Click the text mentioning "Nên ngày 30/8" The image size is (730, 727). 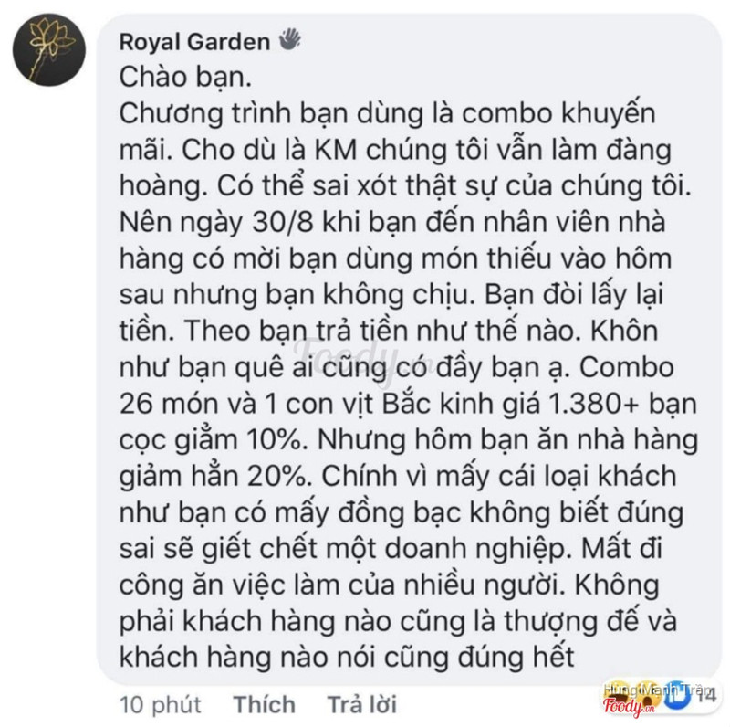[x=216, y=223]
